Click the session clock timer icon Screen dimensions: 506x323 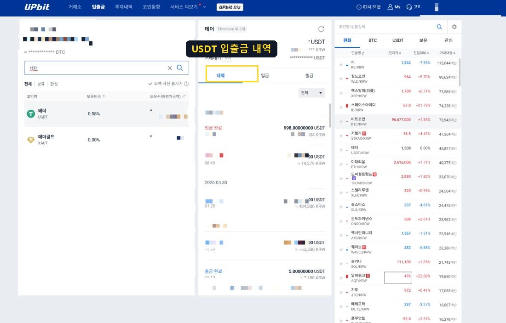[358, 7]
